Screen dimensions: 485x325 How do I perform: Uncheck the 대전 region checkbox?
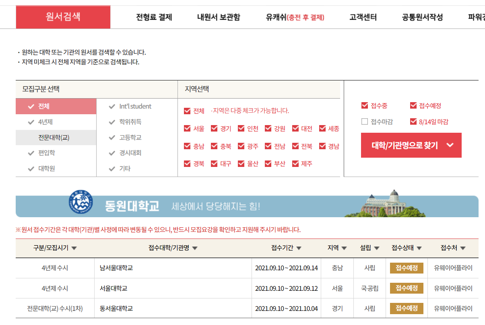click(x=295, y=128)
